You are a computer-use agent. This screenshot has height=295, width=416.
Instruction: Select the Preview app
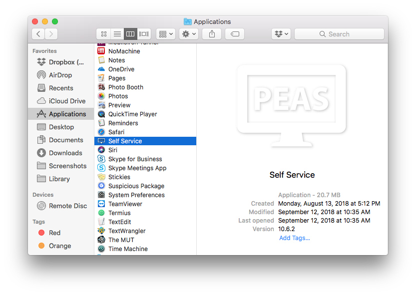145,105
